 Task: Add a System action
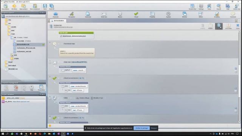click(168, 15)
